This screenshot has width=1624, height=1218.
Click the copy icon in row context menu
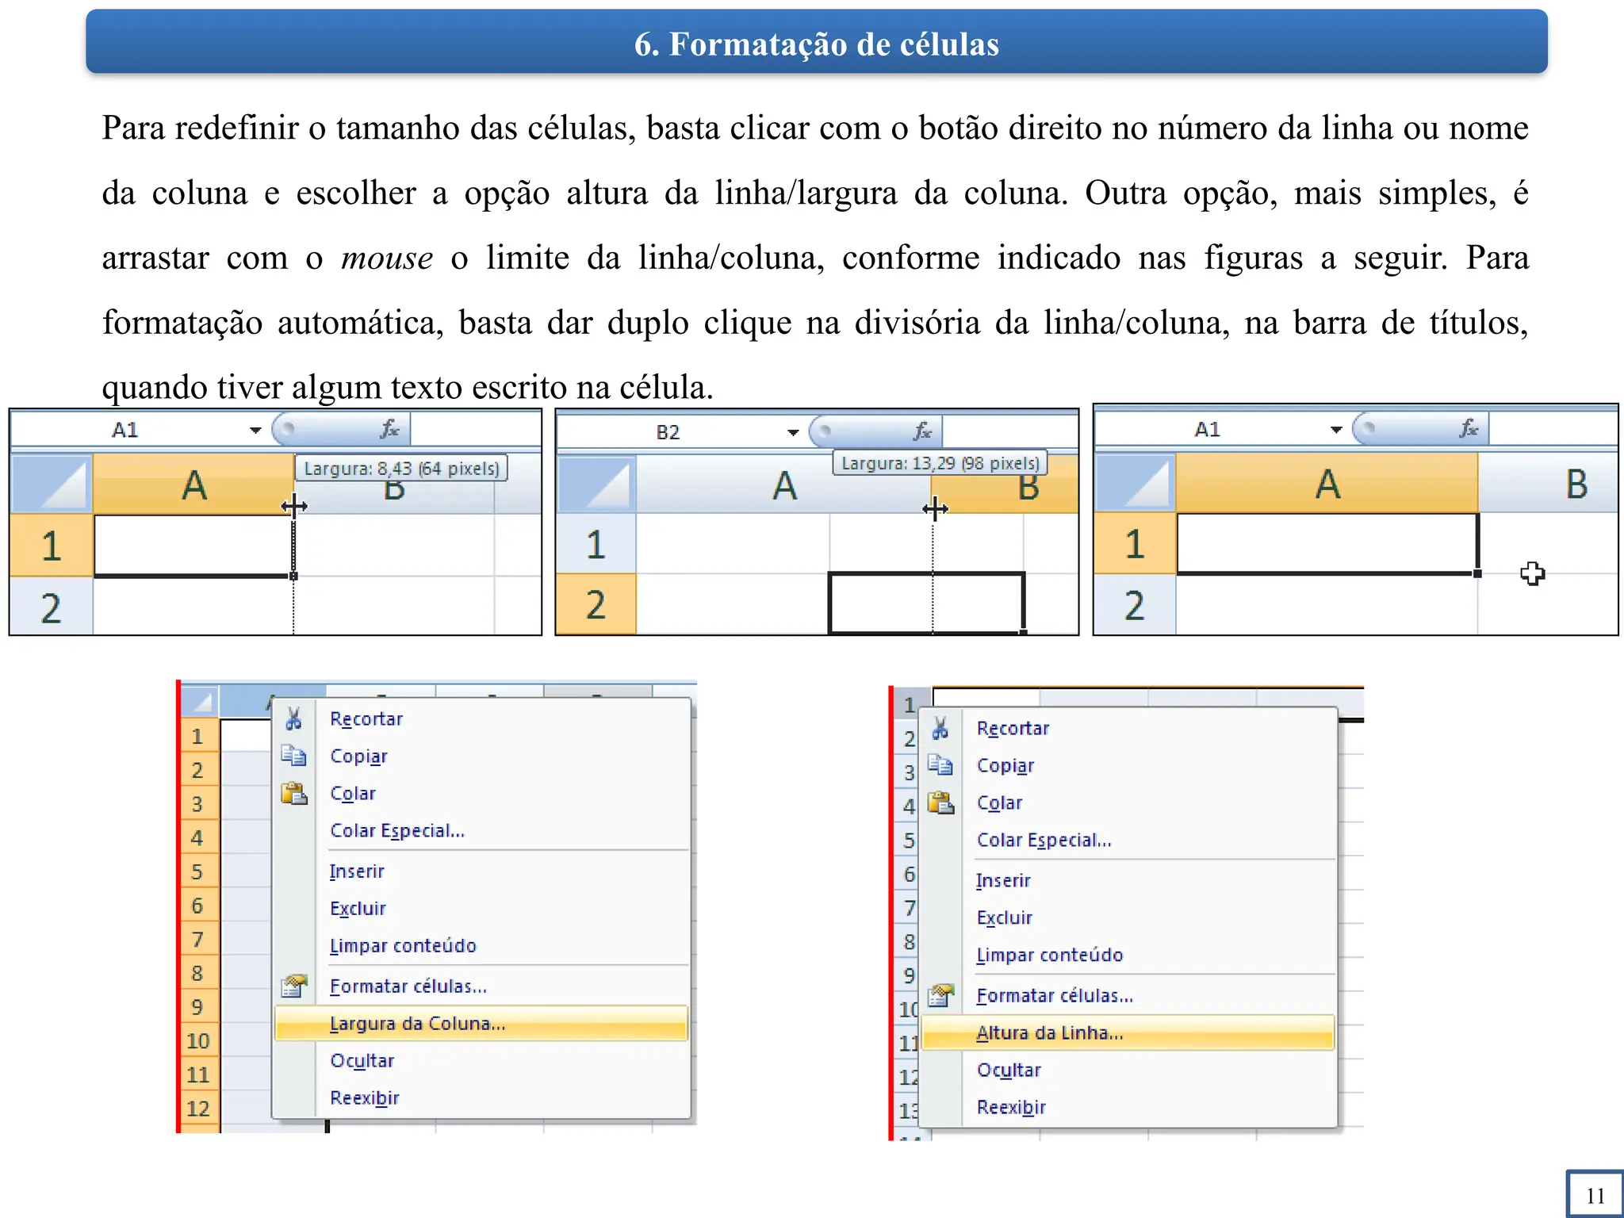940,765
